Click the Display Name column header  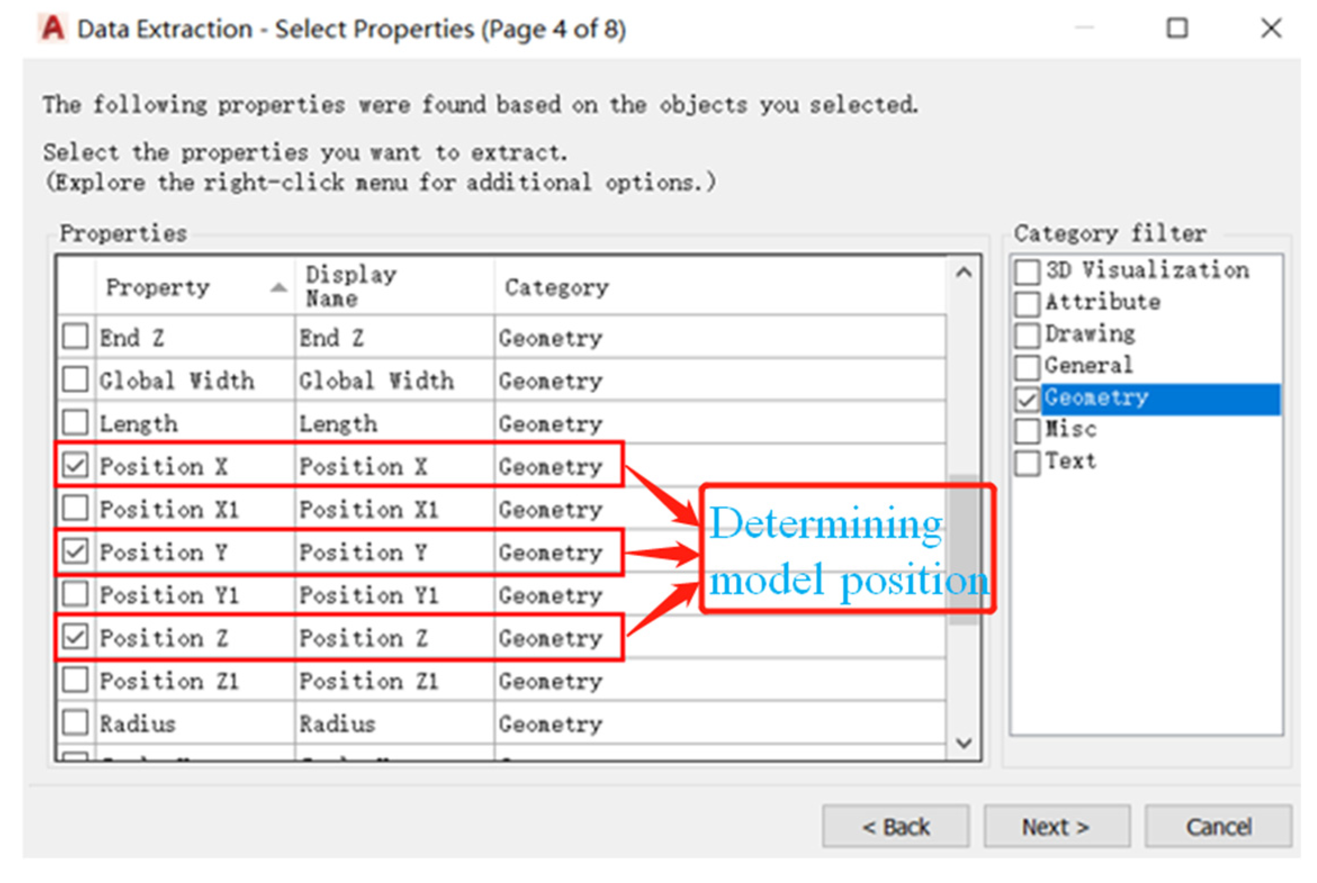point(350,287)
